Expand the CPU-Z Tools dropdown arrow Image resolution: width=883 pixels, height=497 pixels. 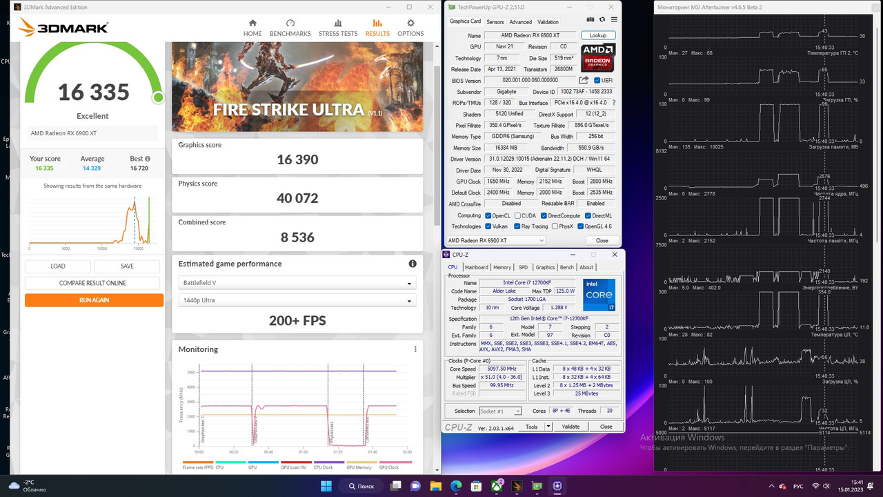pyautogui.click(x=548, y=427)
